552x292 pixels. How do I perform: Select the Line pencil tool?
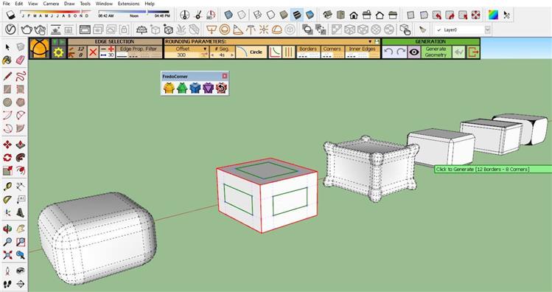coord(7,76)
